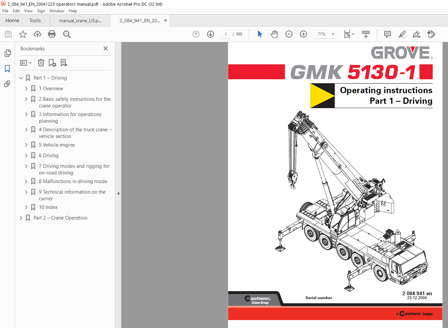Go to previous page arrow
448x328 pixels.
click(x=196, y=34)
